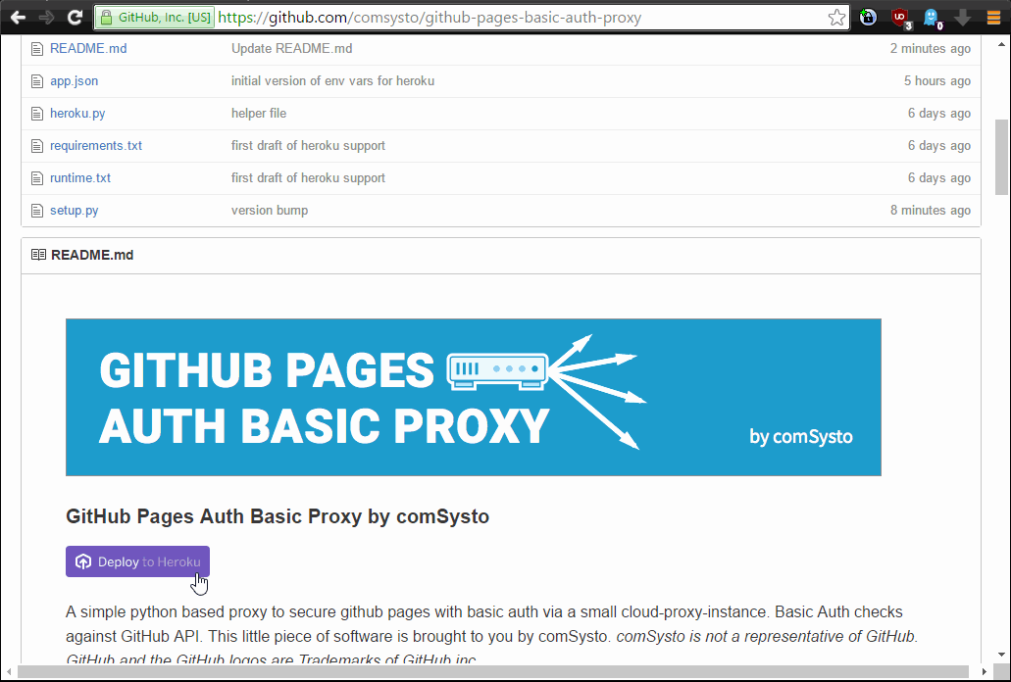Image resolution: width=1011 pixels, height=682 pixels.
Task: Bookmark this page with the star icon
Action: (836, 18)
